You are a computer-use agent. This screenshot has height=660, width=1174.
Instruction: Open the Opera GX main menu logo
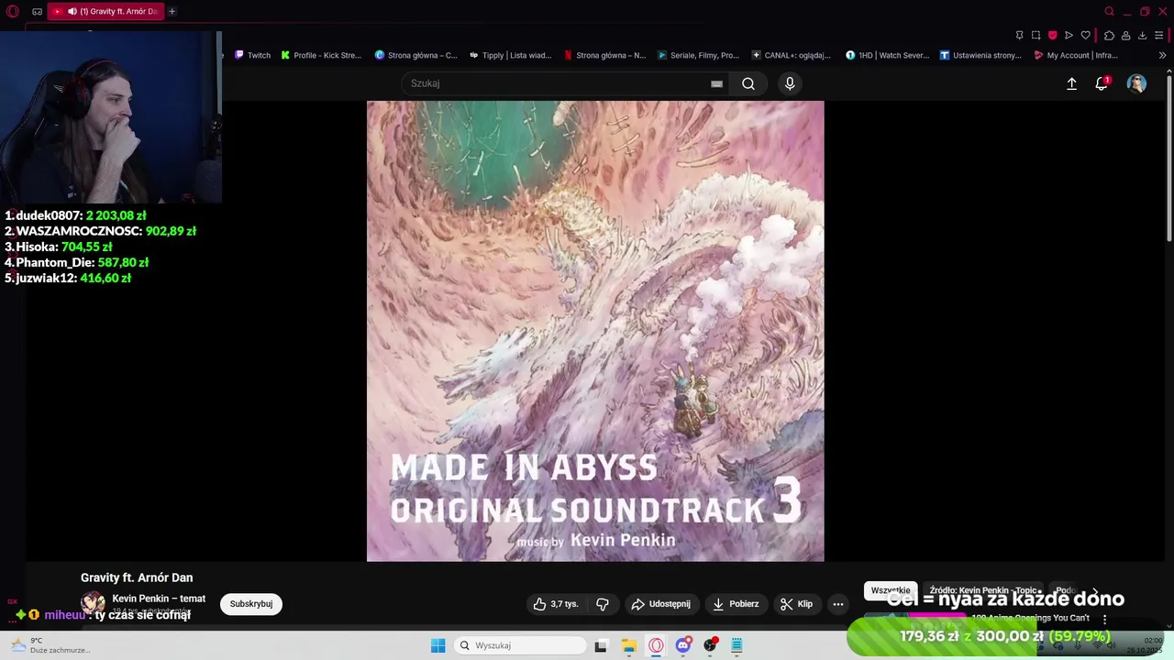[x=13, y=12]
